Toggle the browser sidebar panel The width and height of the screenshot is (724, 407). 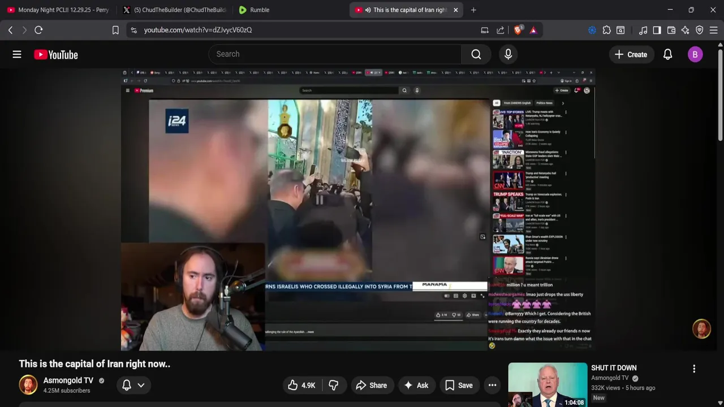click(657, 30)
